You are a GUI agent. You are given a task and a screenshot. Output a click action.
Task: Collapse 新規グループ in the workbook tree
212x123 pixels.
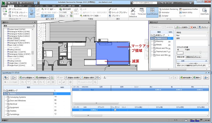4,91
